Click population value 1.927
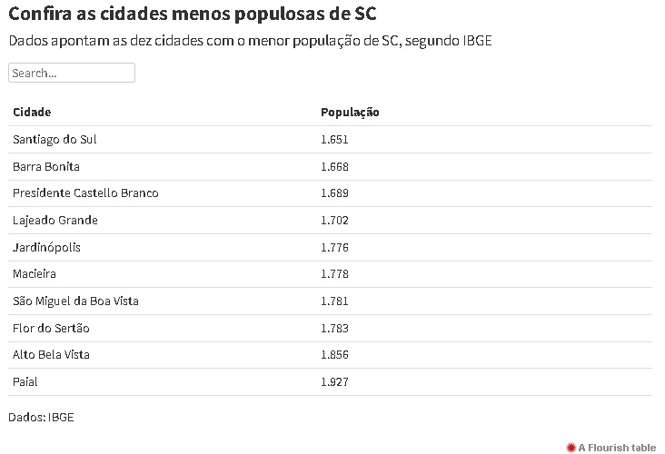Image resolution: width=665 pixels, height=454 pixels. coord(334,381)
